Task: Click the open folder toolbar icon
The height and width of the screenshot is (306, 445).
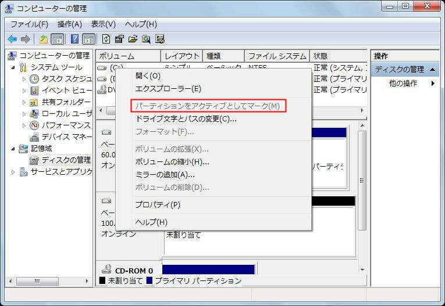Action: (133, 39)
